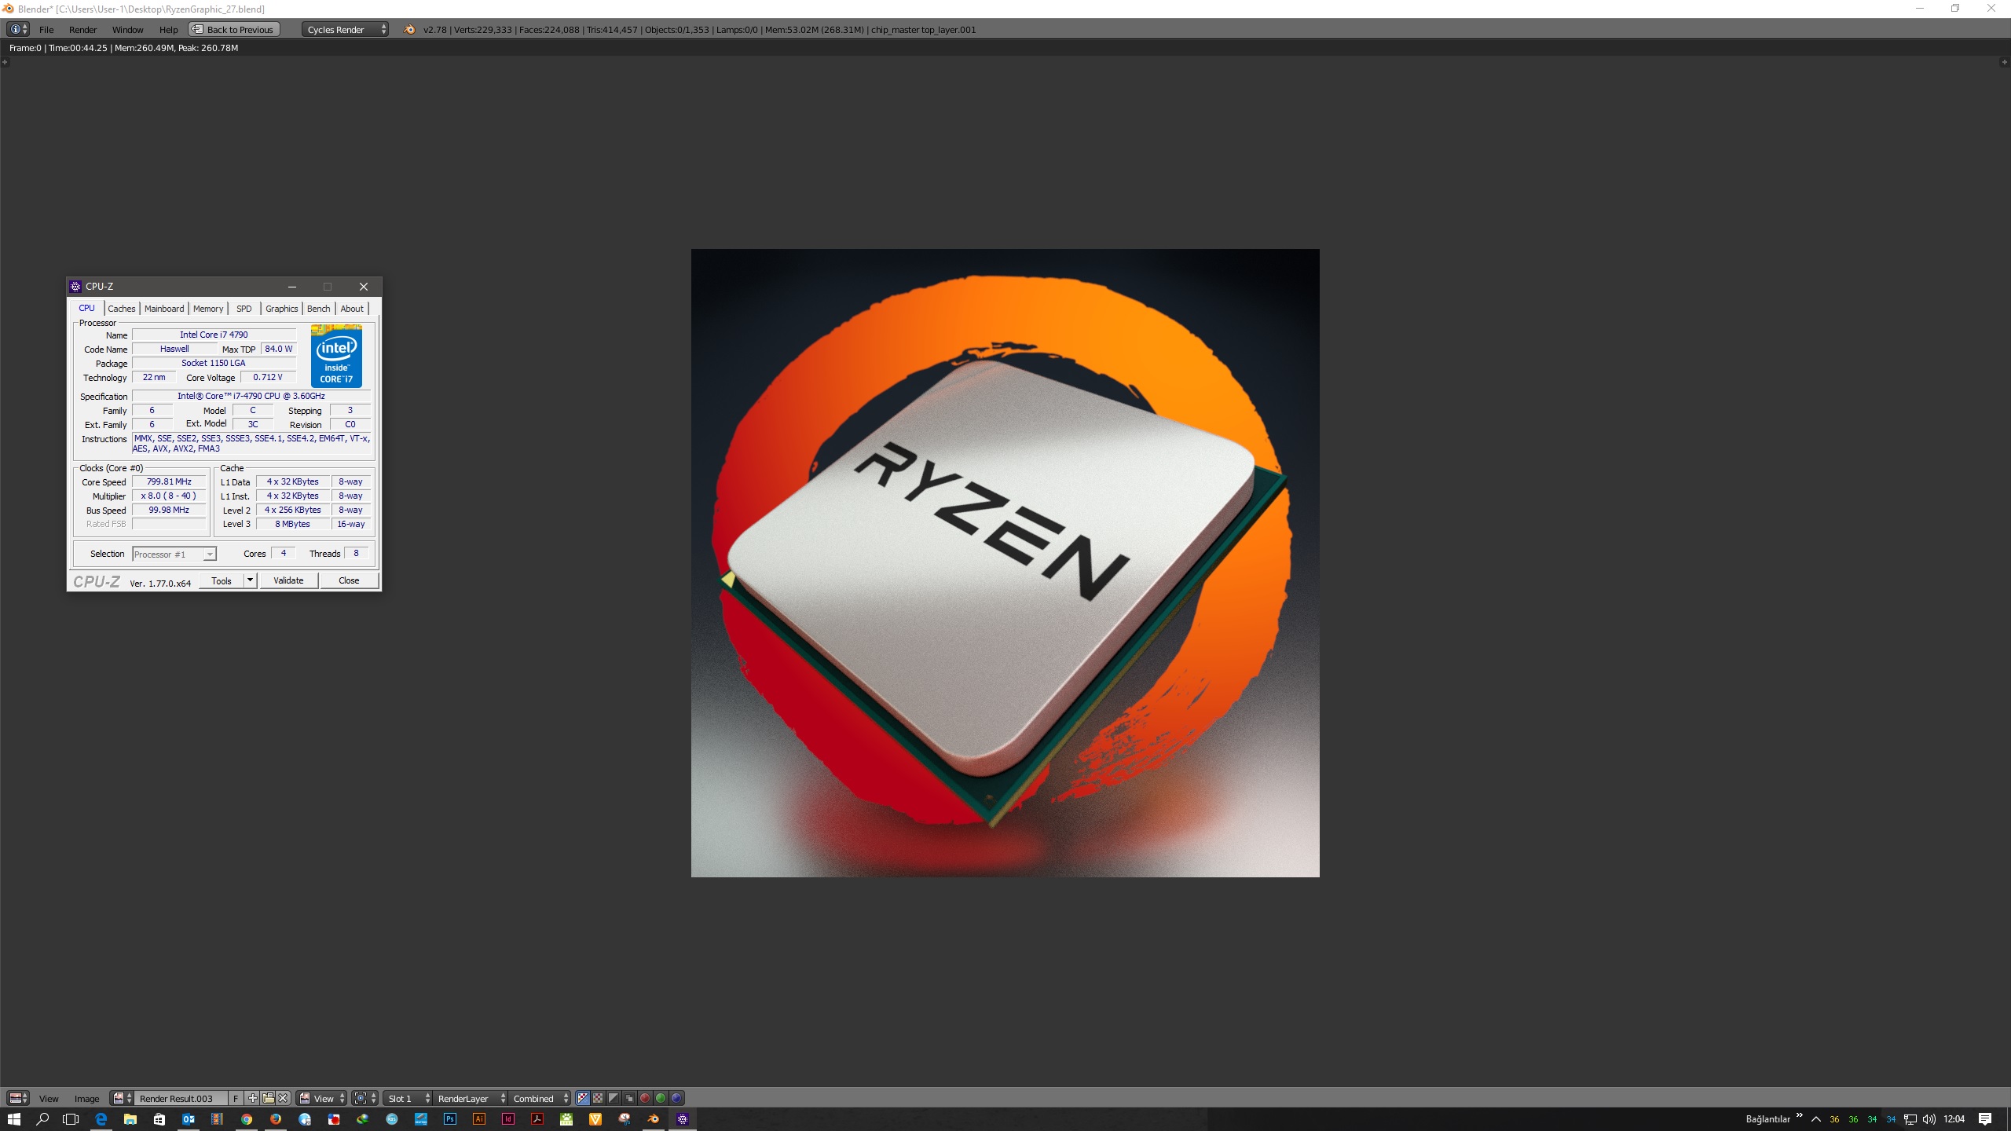Switch to the Bench tab in CPU-Z
Screen dimensions: 2011x1131
318,309
